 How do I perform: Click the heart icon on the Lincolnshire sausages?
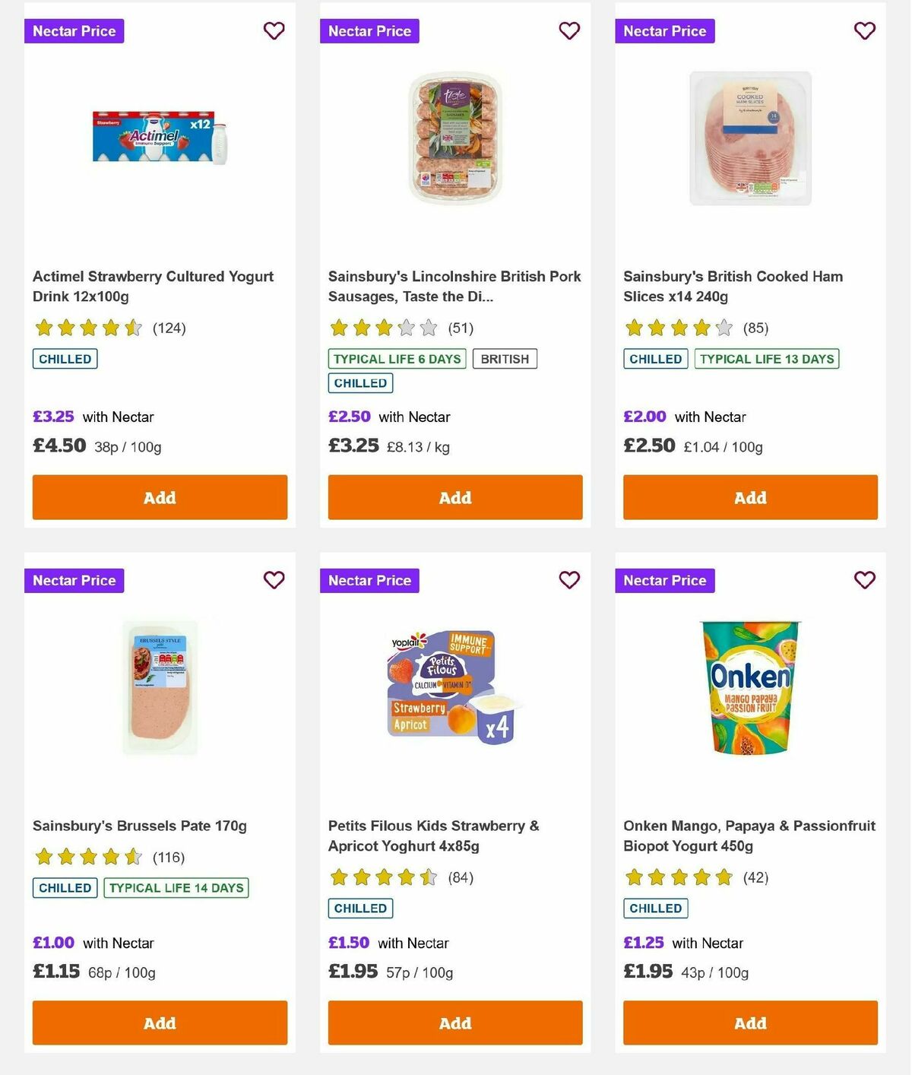tap(569, 31)
